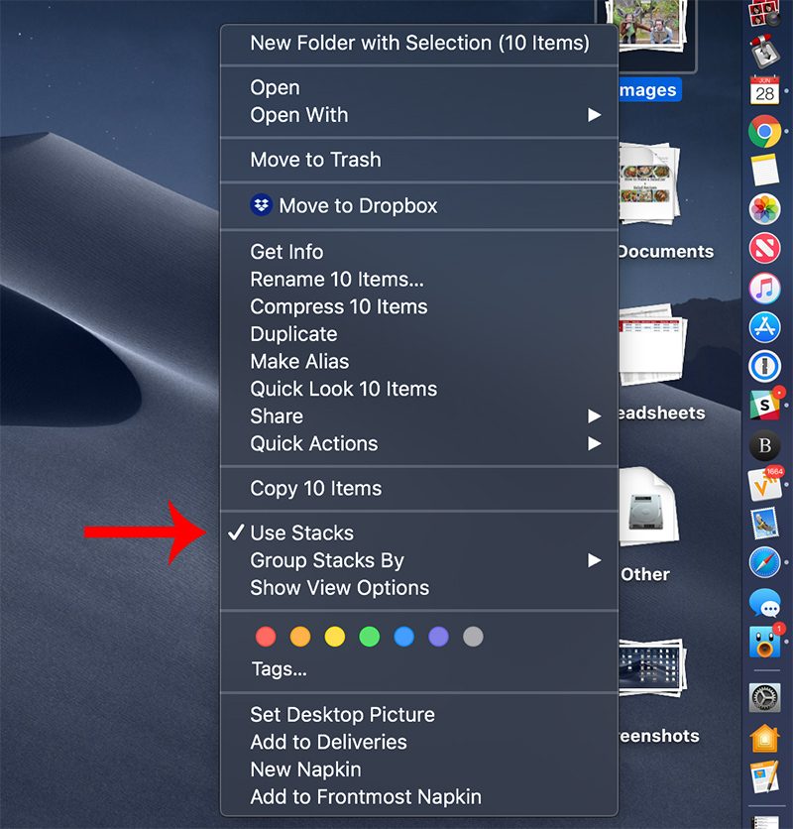Launch the App Store
This screenshot has width=793, height=829.
(765, 328)
